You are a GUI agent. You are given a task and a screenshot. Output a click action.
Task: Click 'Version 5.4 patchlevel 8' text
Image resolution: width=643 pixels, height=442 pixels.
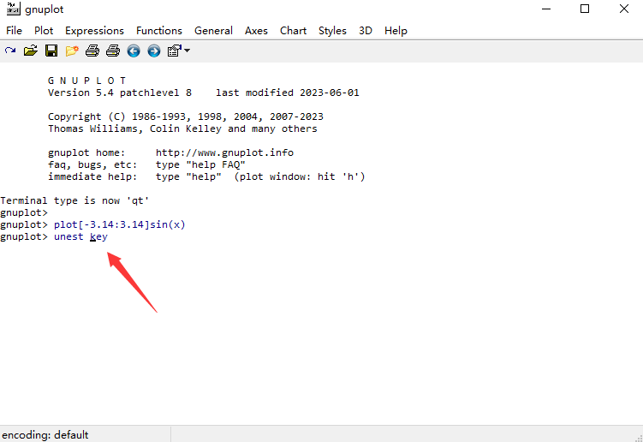pos(120,93)
